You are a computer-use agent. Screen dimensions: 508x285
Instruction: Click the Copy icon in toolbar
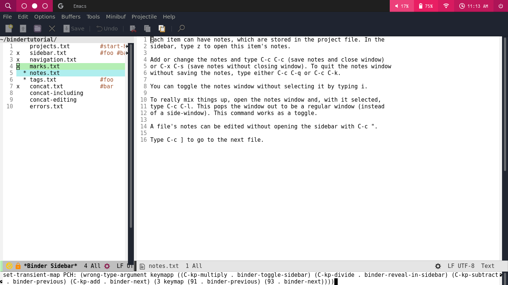click(147, 29)
